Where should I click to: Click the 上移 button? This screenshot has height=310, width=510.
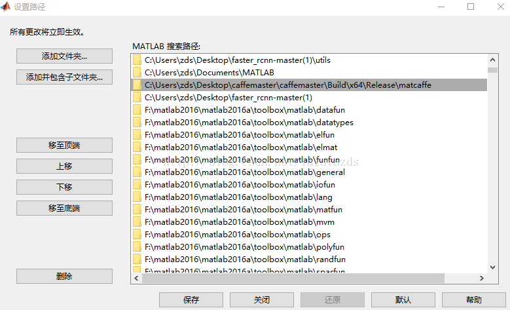[x=64, y=166]
